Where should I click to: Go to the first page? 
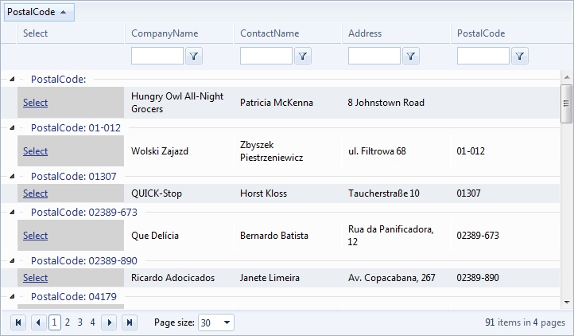pyautogui.click(x=18, y=322)
